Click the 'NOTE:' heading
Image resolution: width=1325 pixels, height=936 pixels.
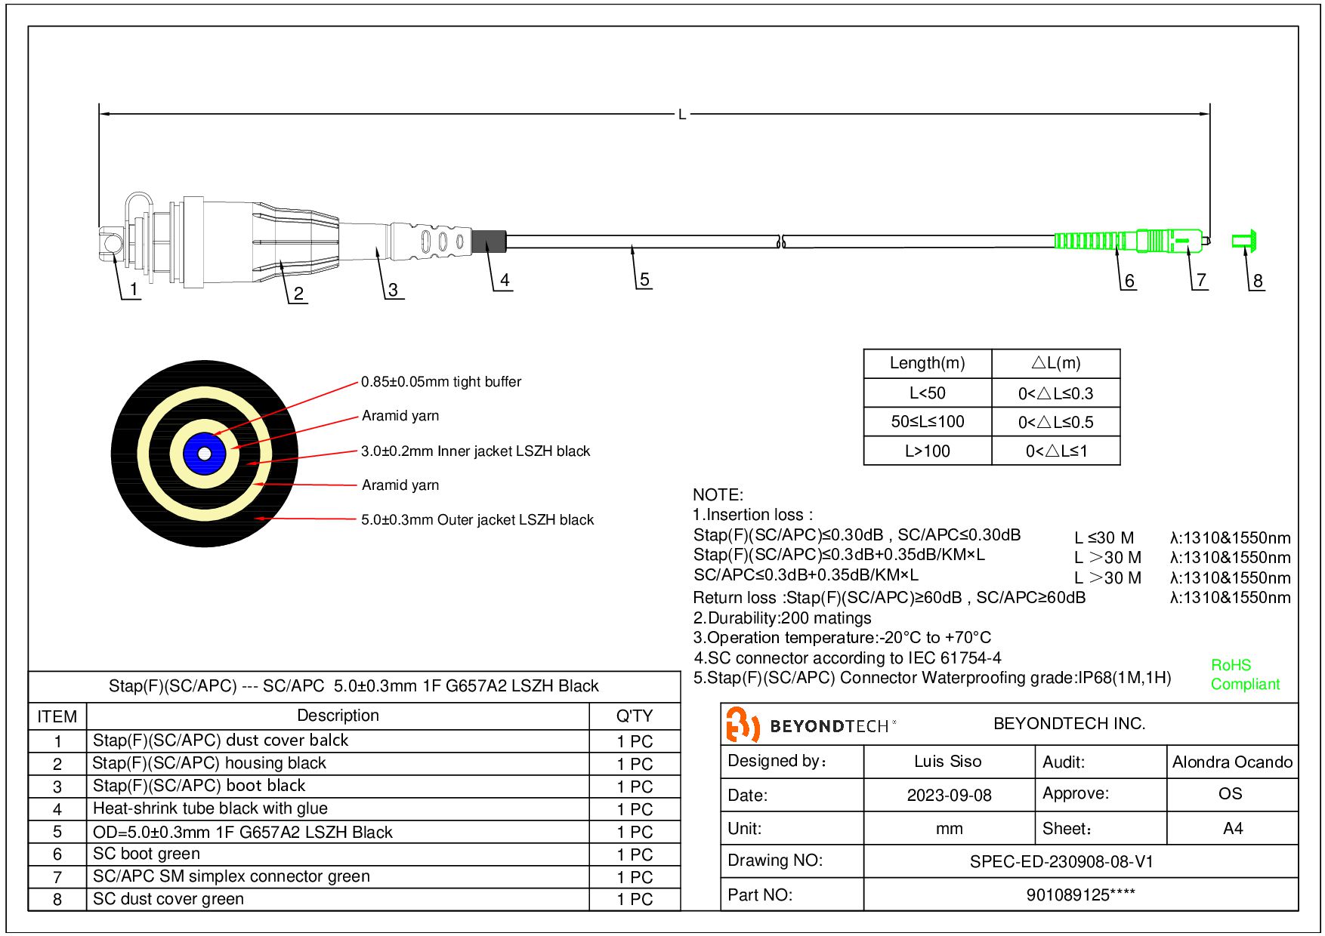click(718, 495)
